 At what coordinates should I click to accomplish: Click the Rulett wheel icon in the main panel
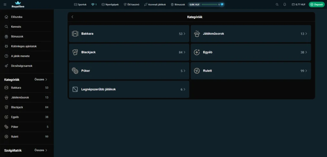click(197, 71)
